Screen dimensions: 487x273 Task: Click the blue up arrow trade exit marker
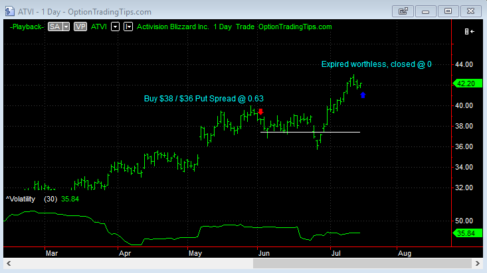click(x=363, y=95)
